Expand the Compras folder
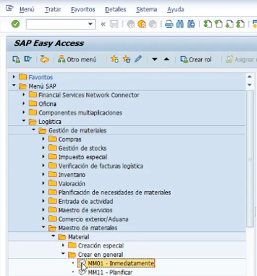 point(43,139)
